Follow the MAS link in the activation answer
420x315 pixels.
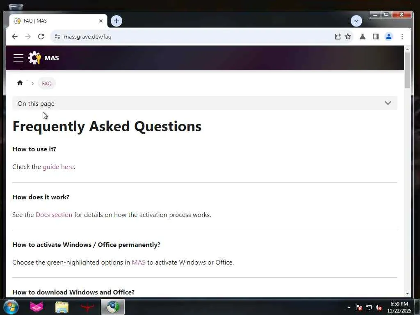coord(139,262)
